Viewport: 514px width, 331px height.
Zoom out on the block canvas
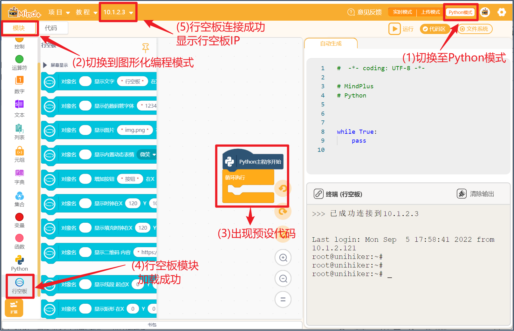pos(283,279)
